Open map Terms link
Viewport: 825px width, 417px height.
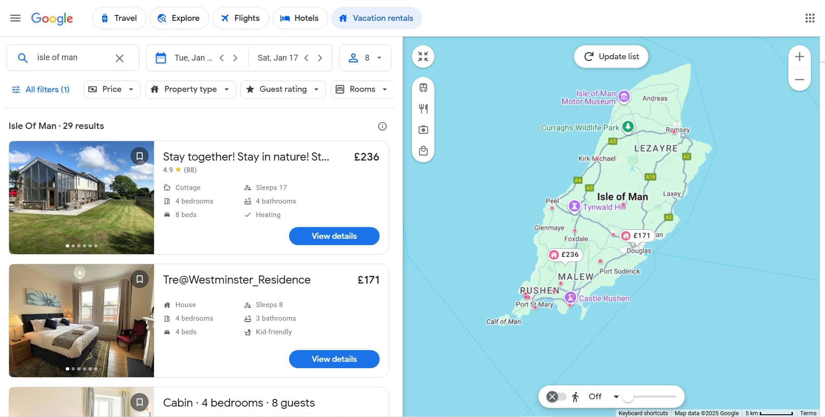(808, 413)
